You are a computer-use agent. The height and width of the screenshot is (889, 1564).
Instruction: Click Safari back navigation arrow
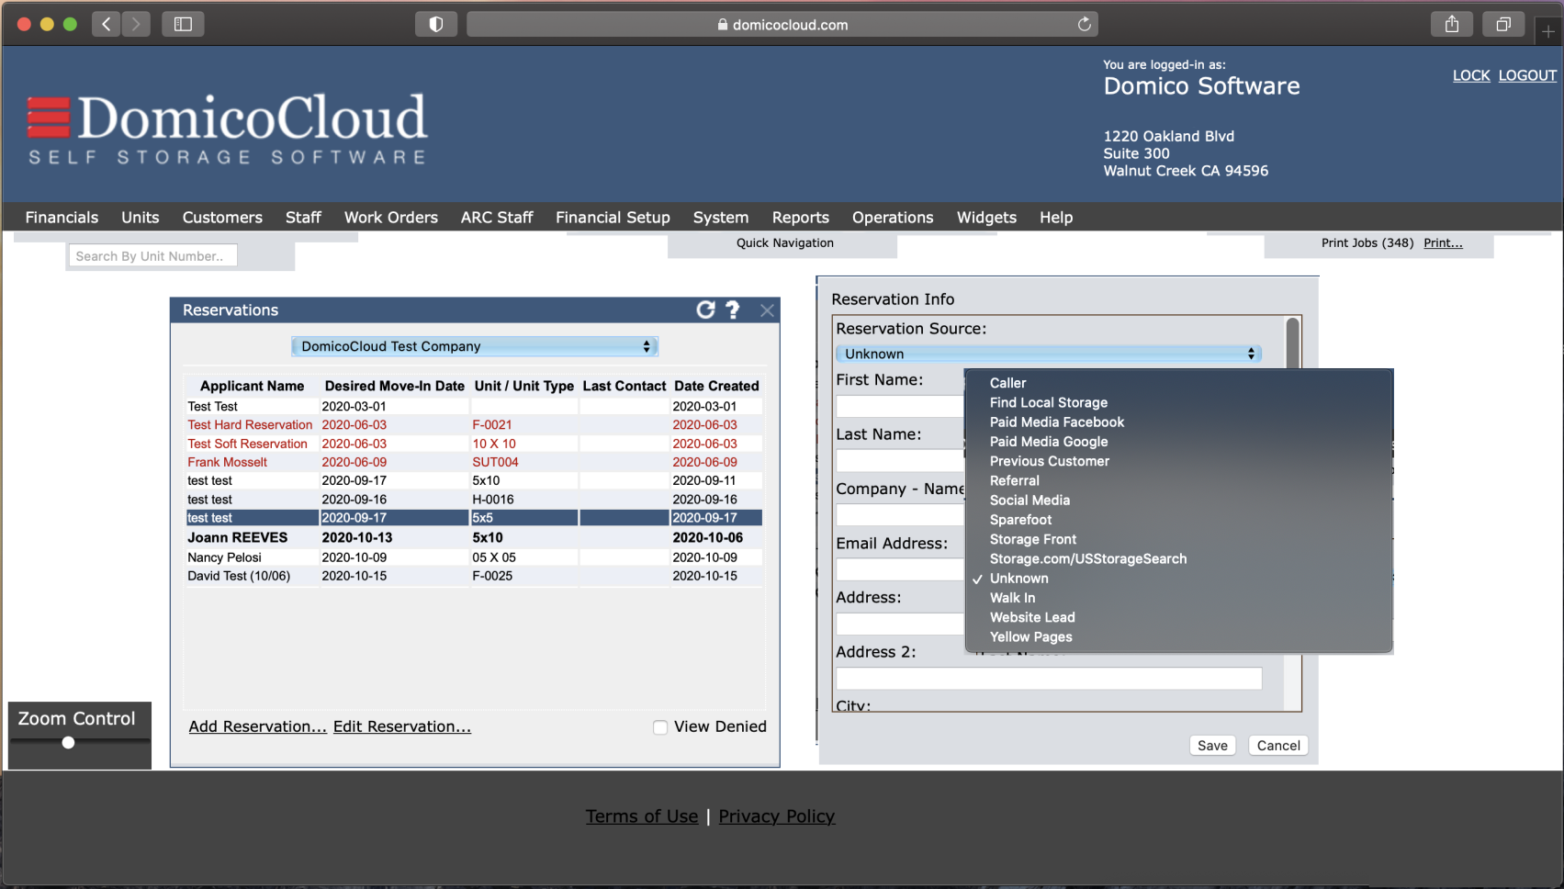[x=107, y=25]
